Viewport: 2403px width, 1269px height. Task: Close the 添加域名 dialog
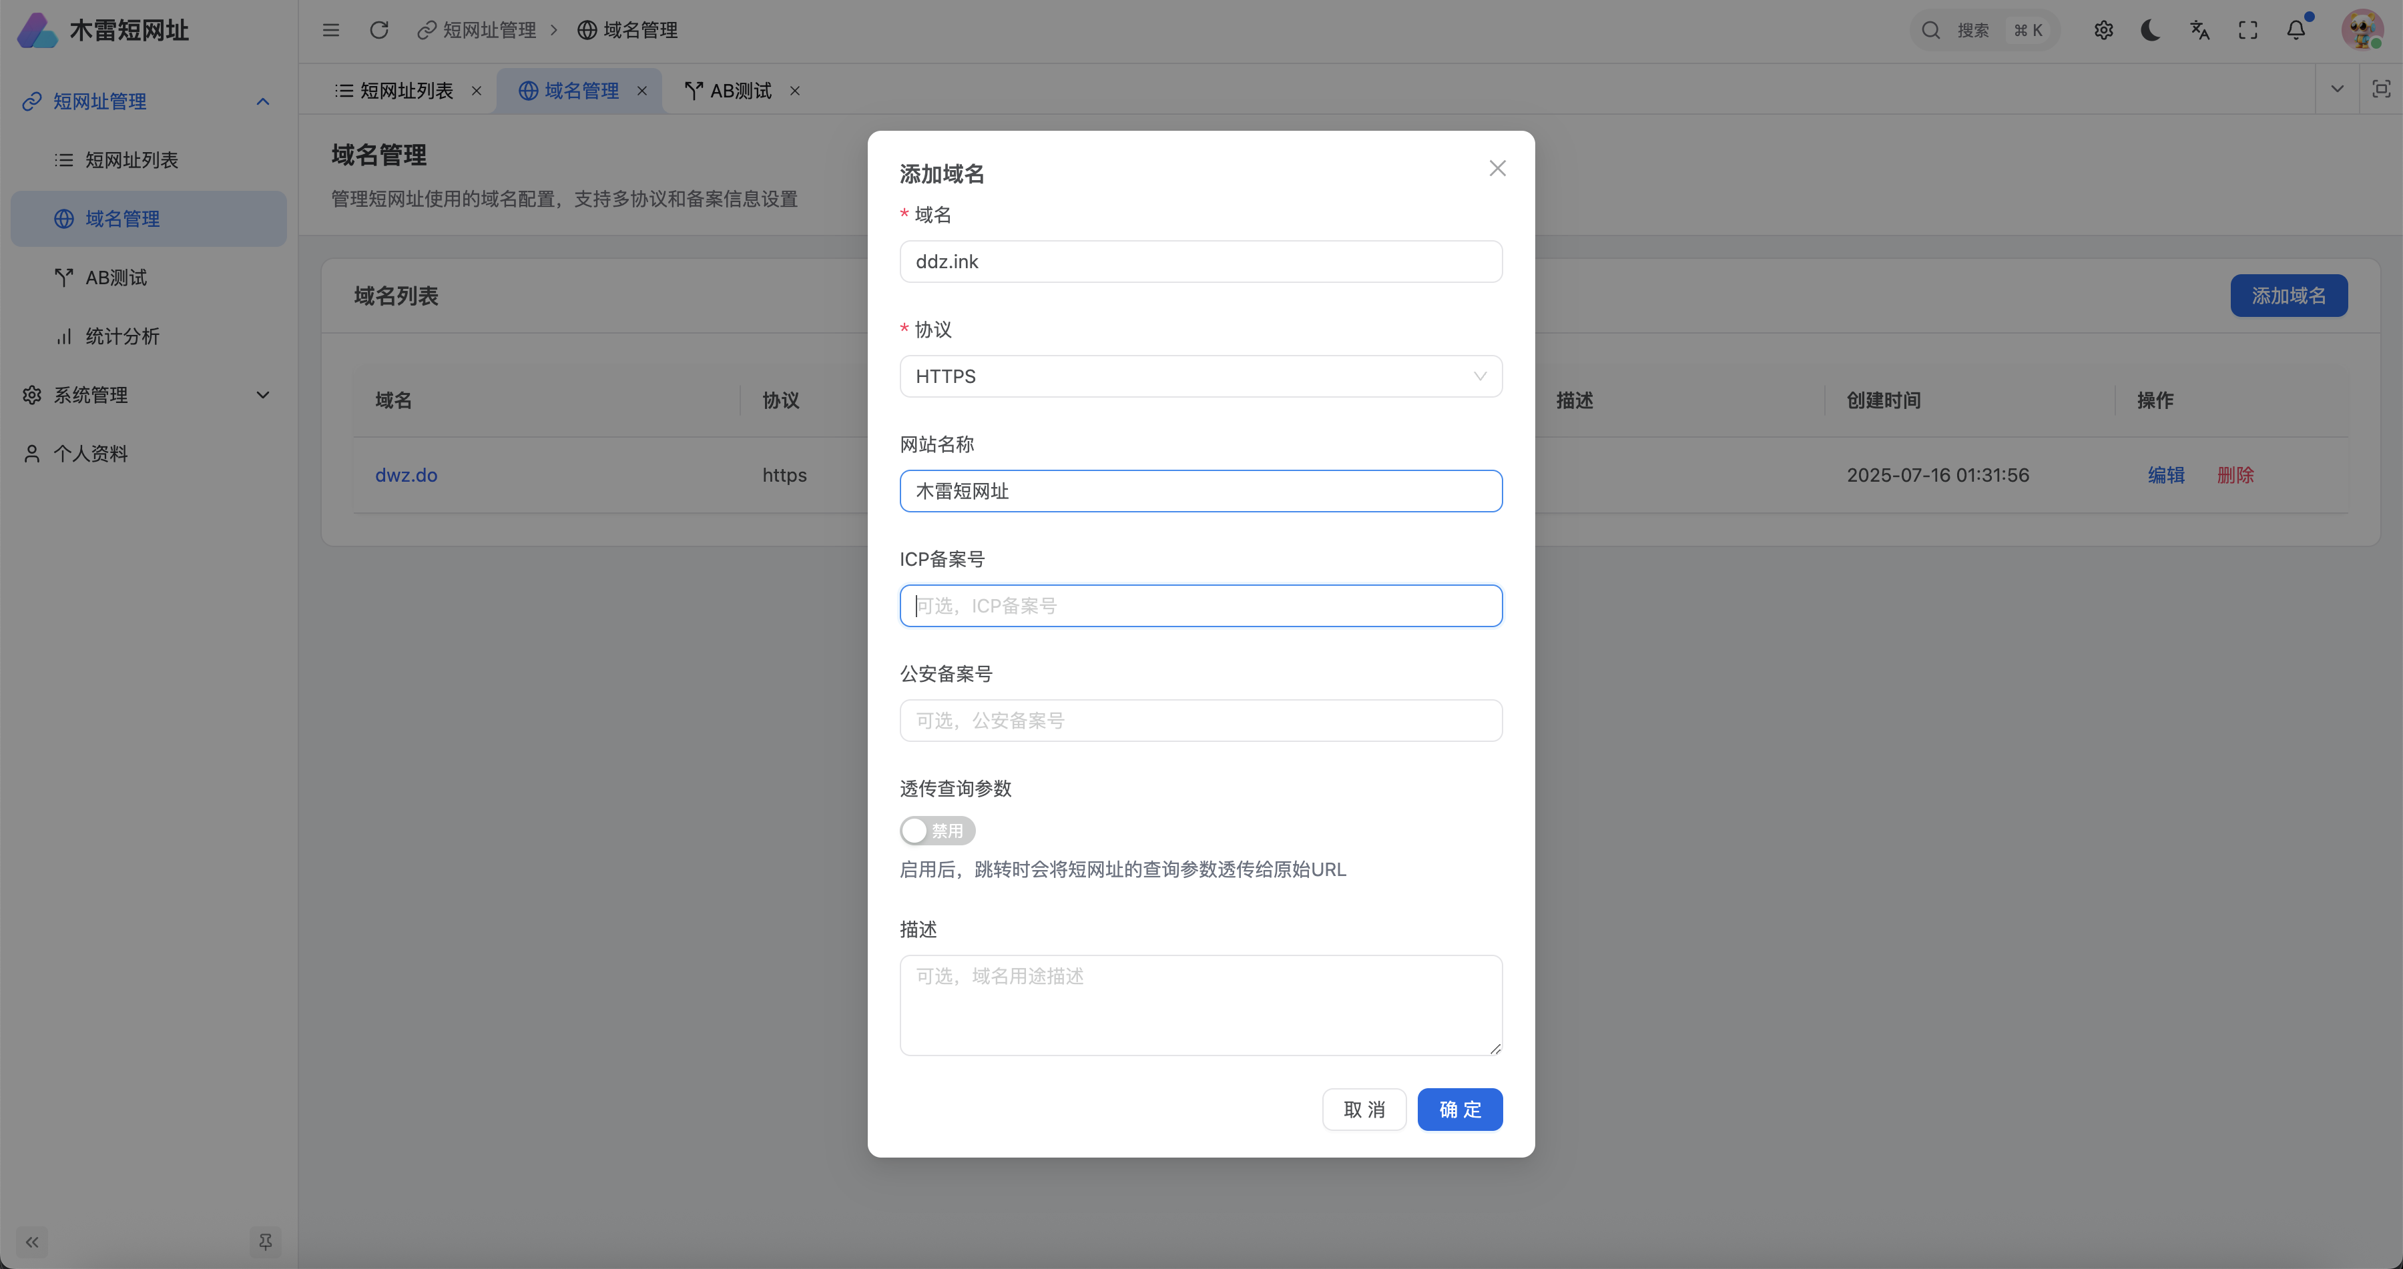1497,169
